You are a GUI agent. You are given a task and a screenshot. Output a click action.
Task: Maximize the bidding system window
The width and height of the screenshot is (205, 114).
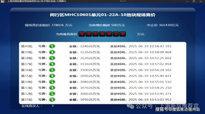(194, 1)
